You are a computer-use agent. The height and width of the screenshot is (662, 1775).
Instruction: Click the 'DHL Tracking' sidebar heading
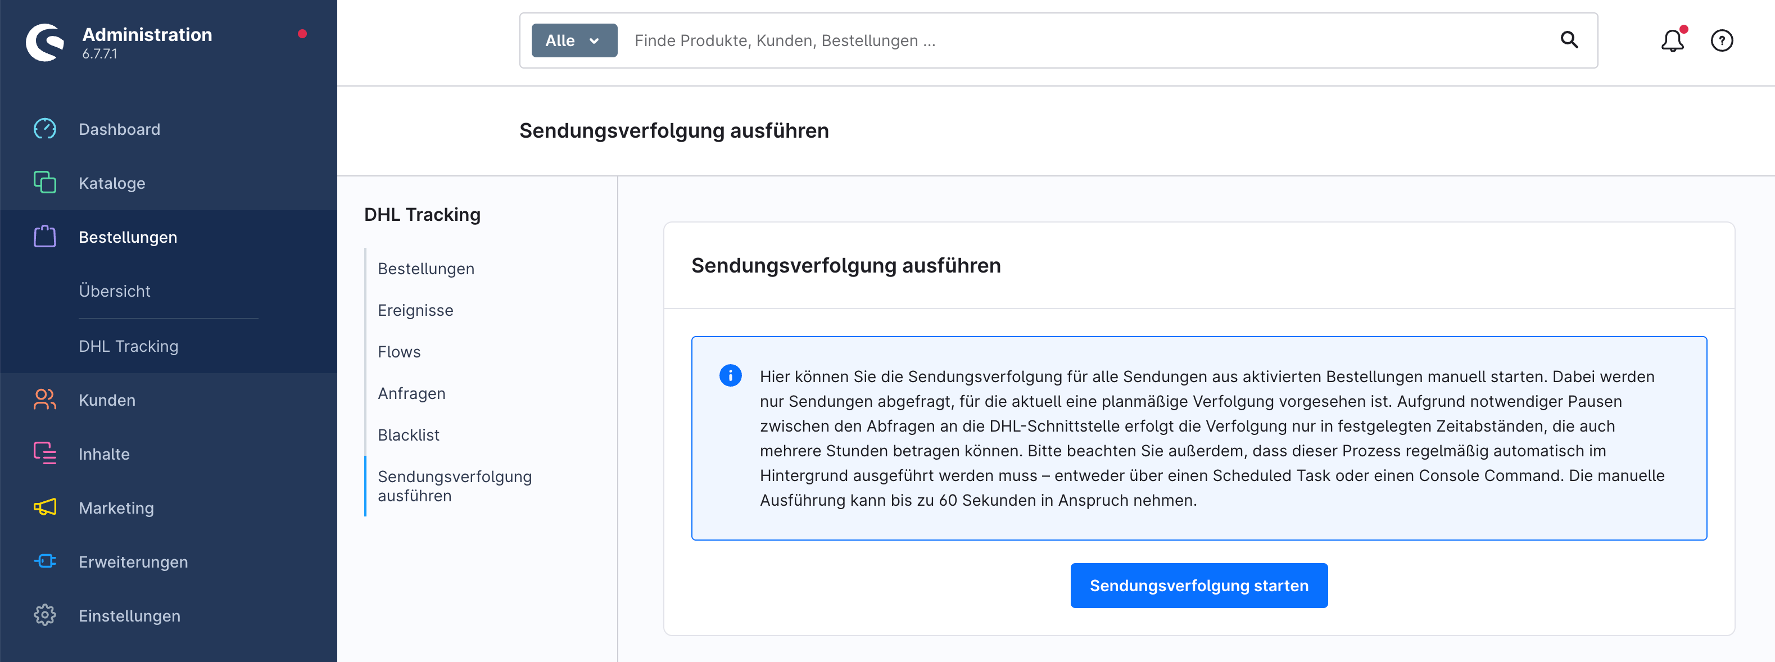[422, 214]
